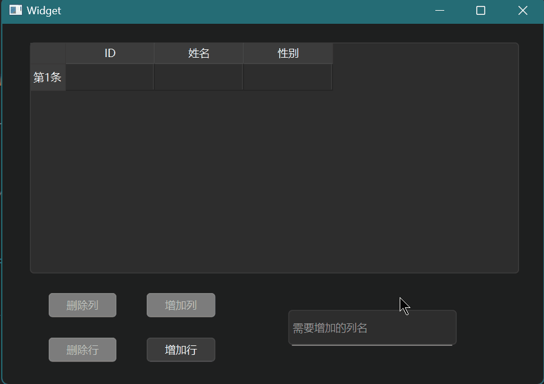Click the 性别 cell in the first row
Image resolution: width=544 pixels, height=384 pixels.
(288, 77)
